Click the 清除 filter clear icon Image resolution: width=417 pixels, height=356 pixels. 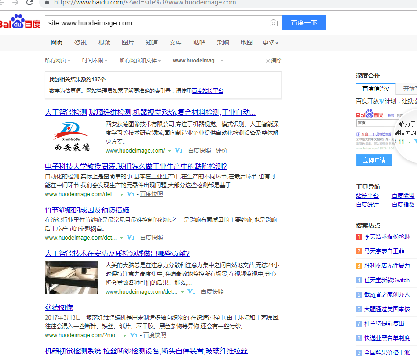click(268, 61)
